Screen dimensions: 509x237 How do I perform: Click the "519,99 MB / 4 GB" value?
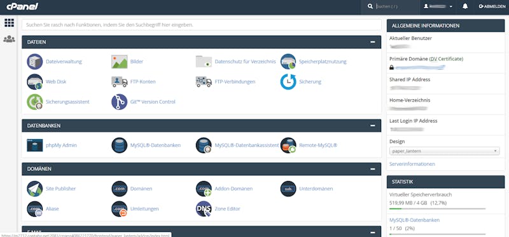pyautogui.click(x=408, y=203)
